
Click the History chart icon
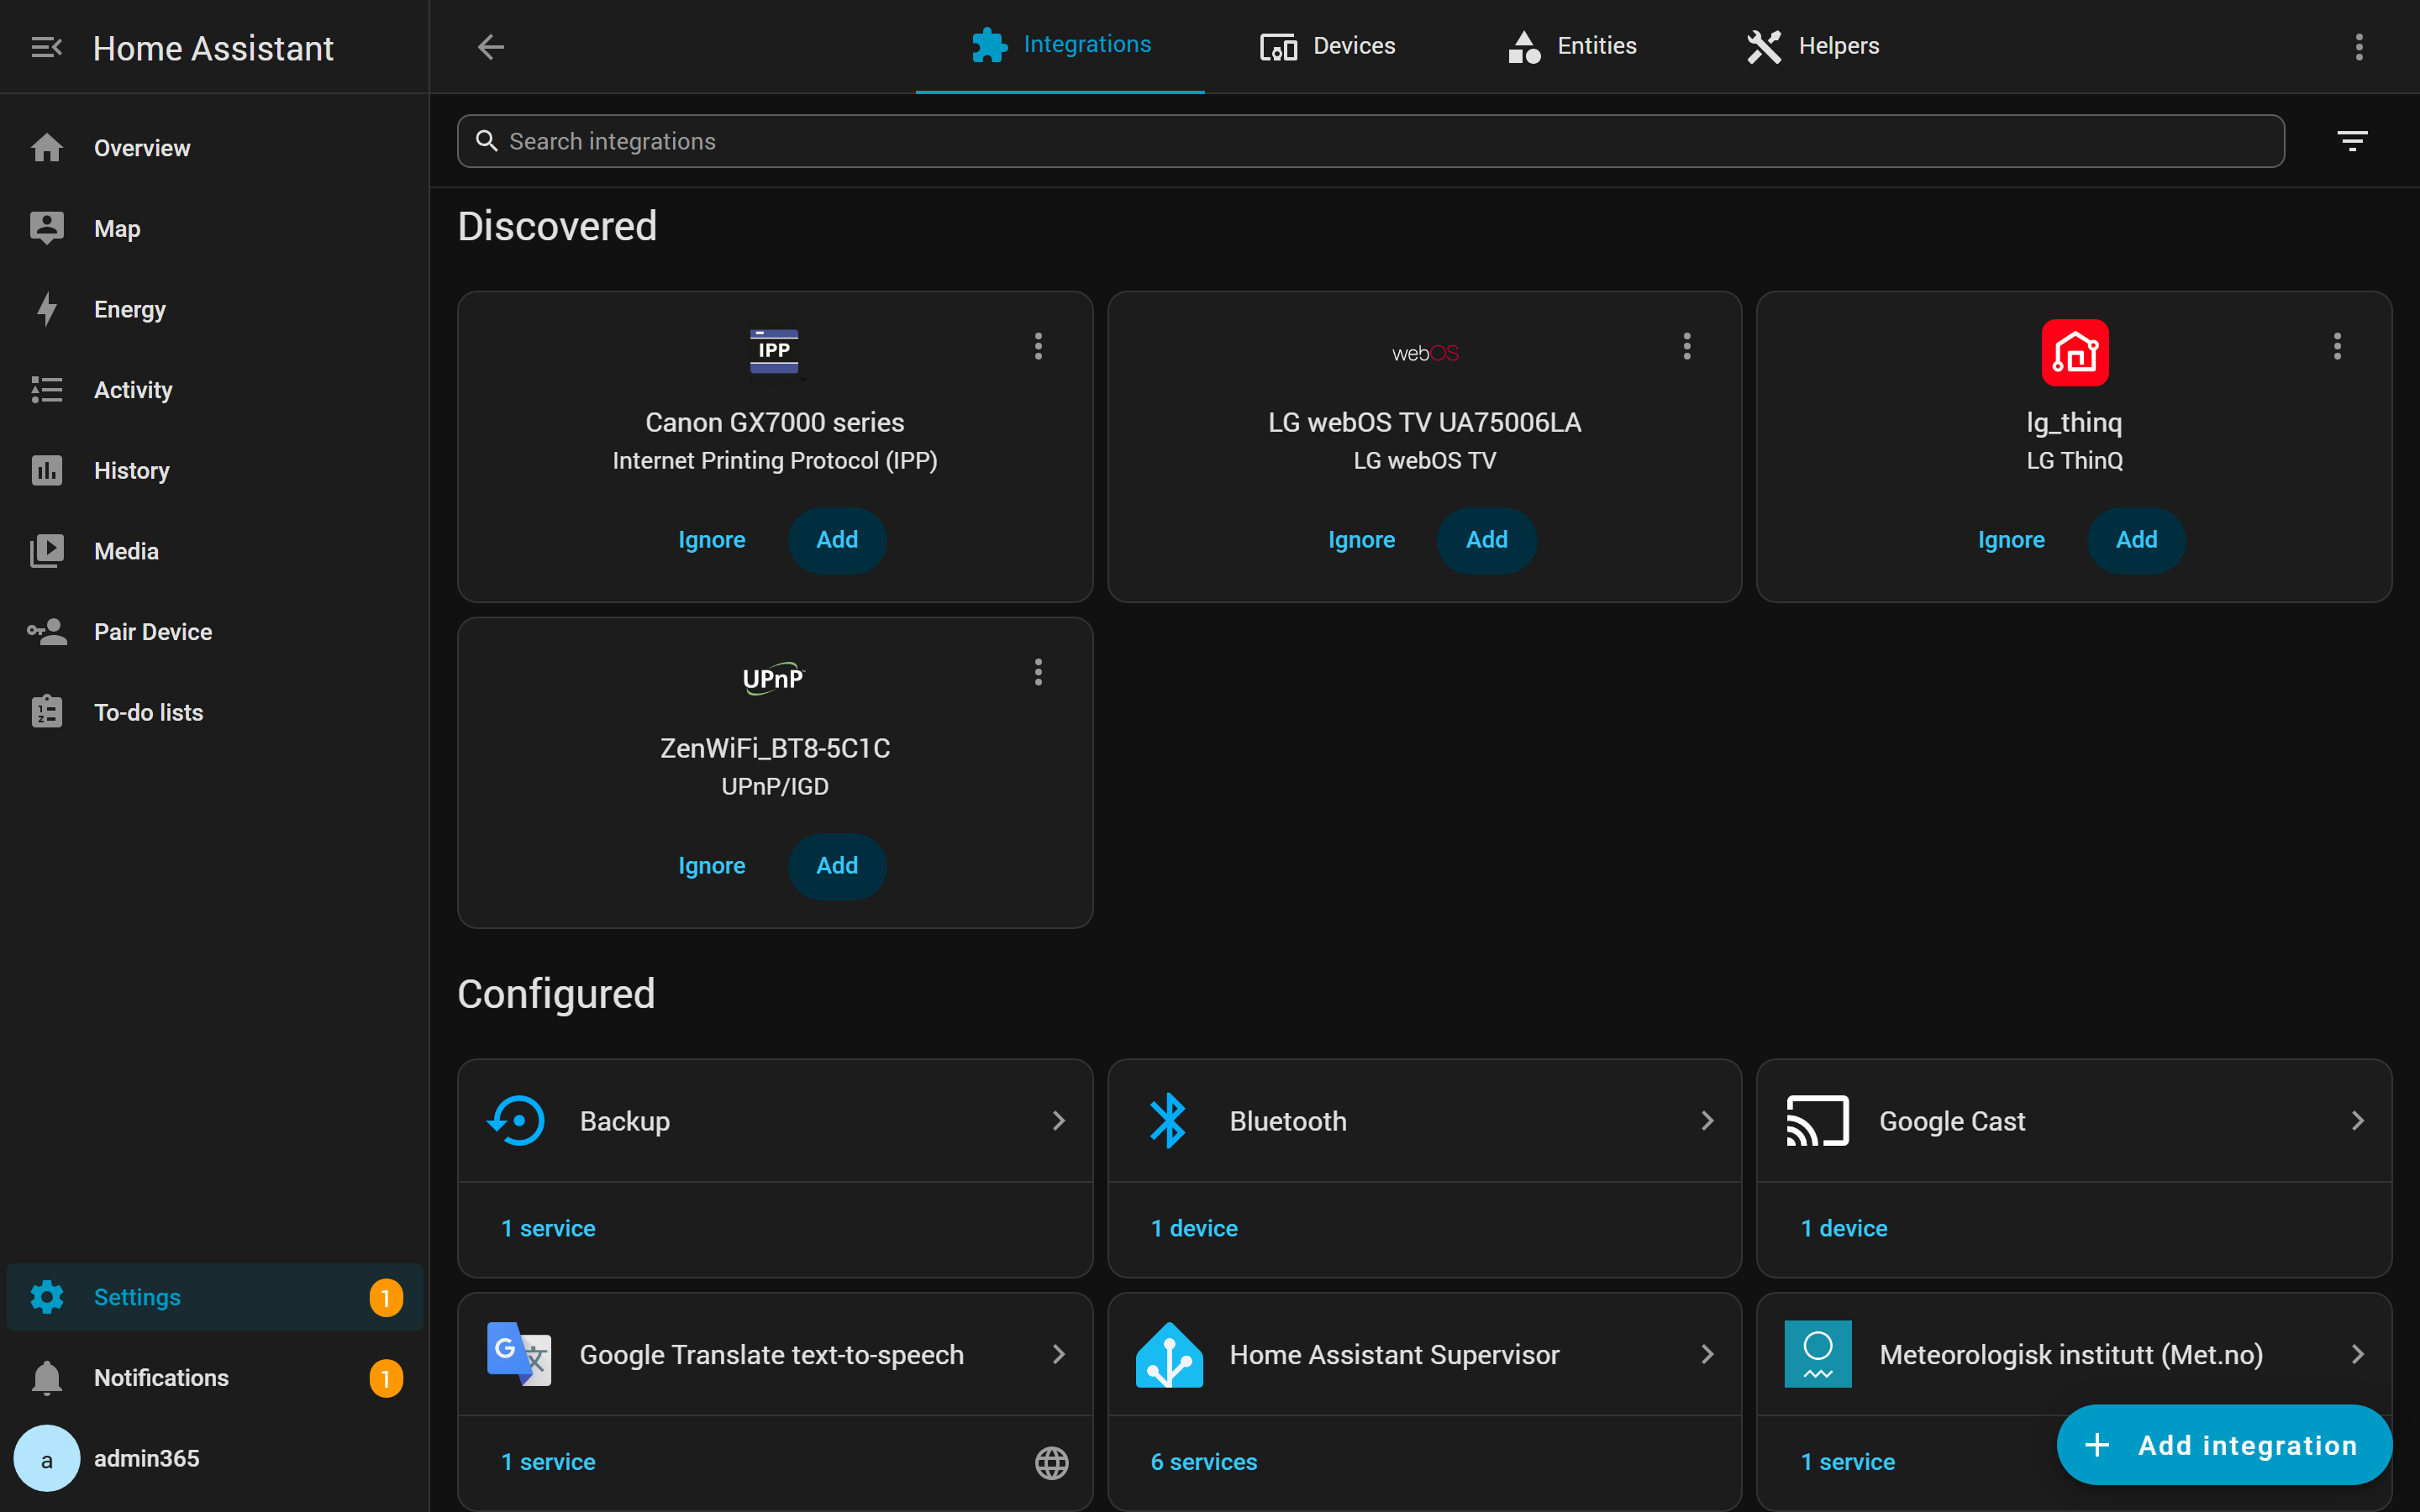click(47, 470)
